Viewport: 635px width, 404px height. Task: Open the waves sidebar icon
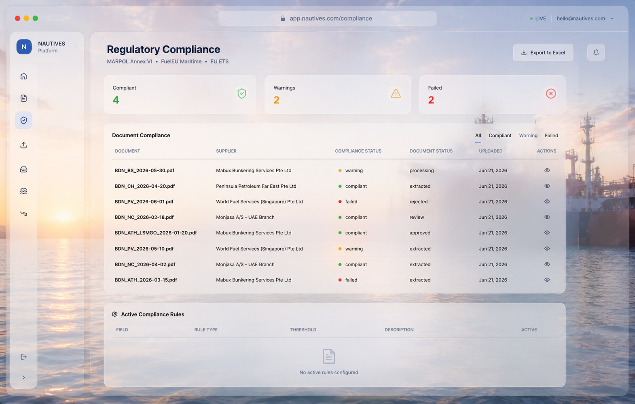23,191
